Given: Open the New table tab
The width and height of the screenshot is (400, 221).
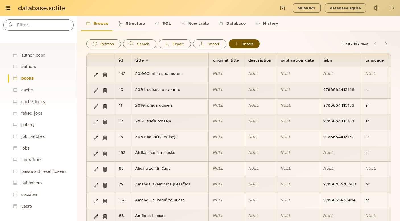Looking at the screenshot, I should (195, 23).
